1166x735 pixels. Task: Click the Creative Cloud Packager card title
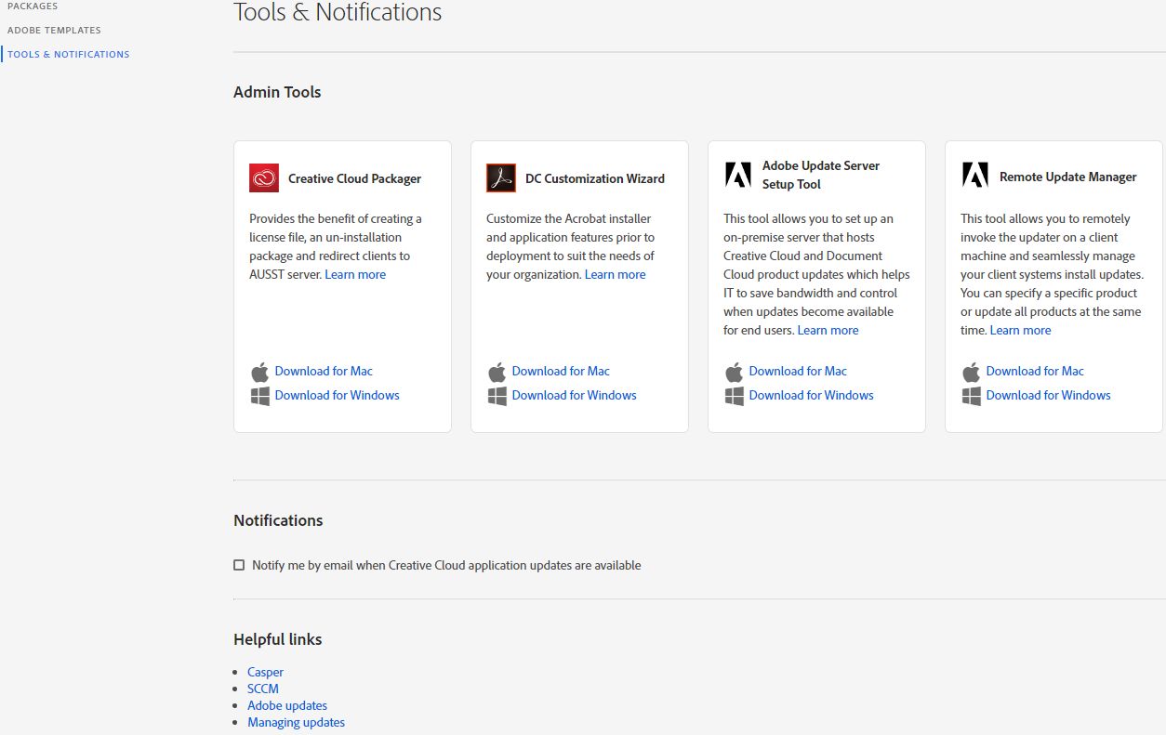point(355,178)
